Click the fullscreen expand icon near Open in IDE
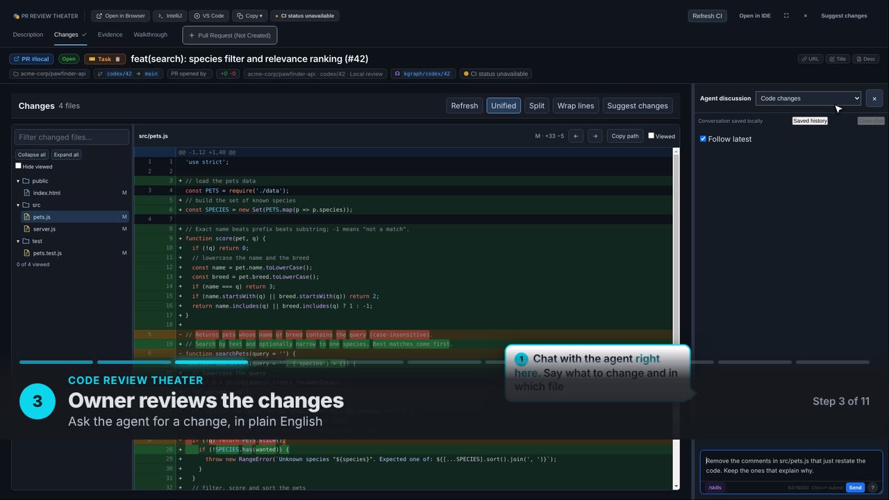This screenshot has width=889, height=500. [x=786, y=15]
